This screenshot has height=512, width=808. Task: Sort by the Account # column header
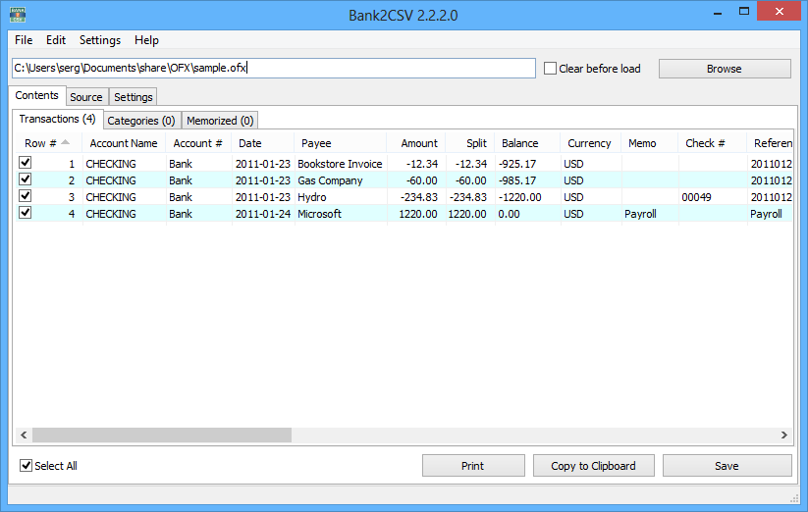[198, 143]
